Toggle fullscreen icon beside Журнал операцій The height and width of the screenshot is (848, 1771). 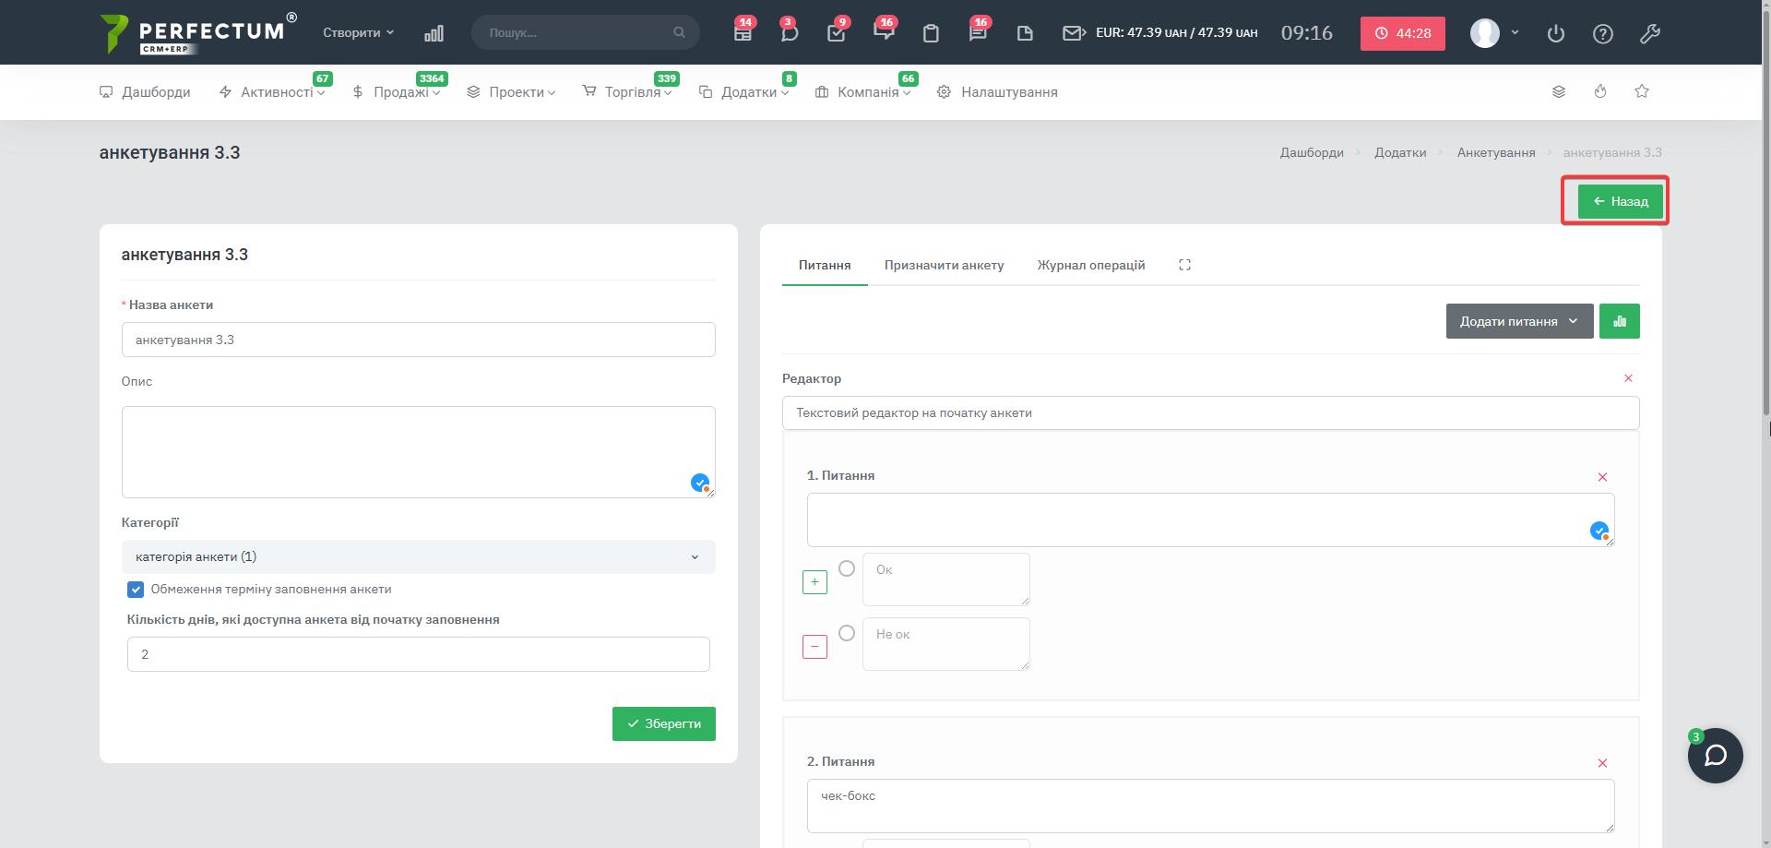(1185, 265)
